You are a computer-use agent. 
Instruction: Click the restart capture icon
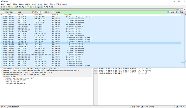[x=6, y=7]
